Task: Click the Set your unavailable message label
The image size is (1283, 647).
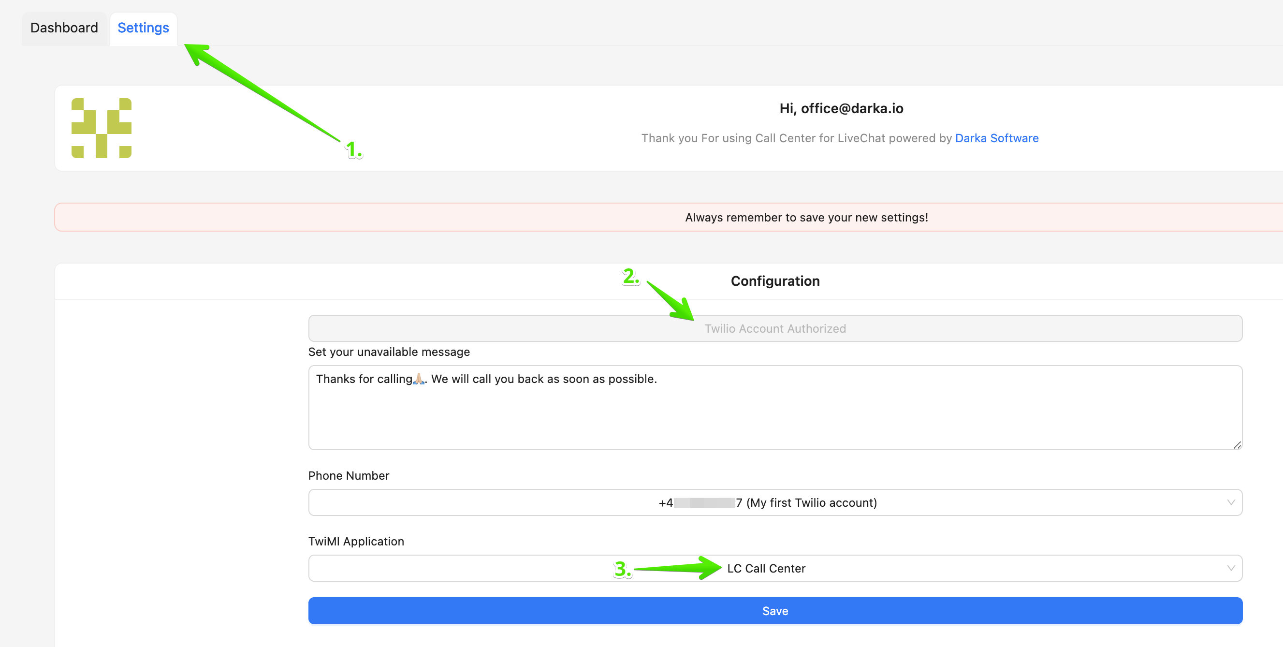Action: [389, 352]
